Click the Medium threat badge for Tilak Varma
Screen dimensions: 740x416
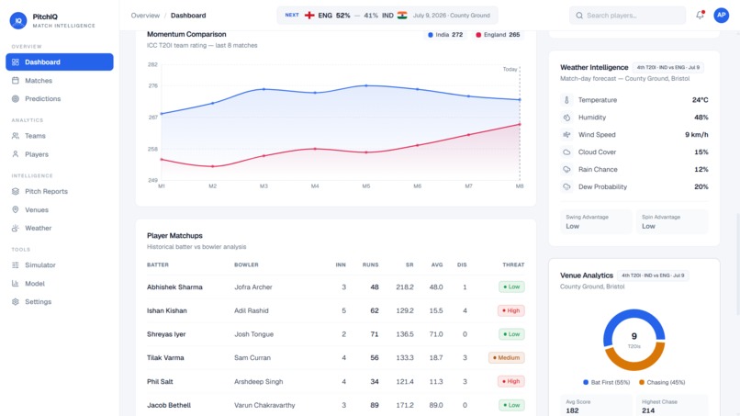[507, 358]
